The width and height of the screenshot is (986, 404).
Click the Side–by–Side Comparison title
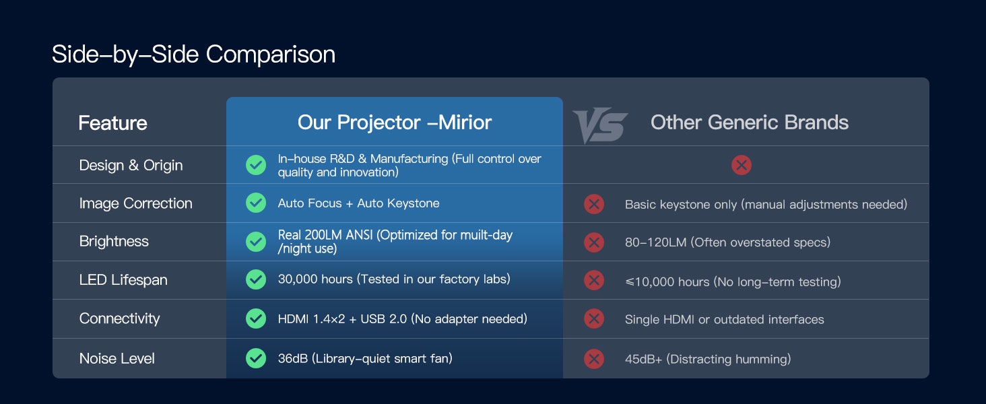tap(193, 54)
